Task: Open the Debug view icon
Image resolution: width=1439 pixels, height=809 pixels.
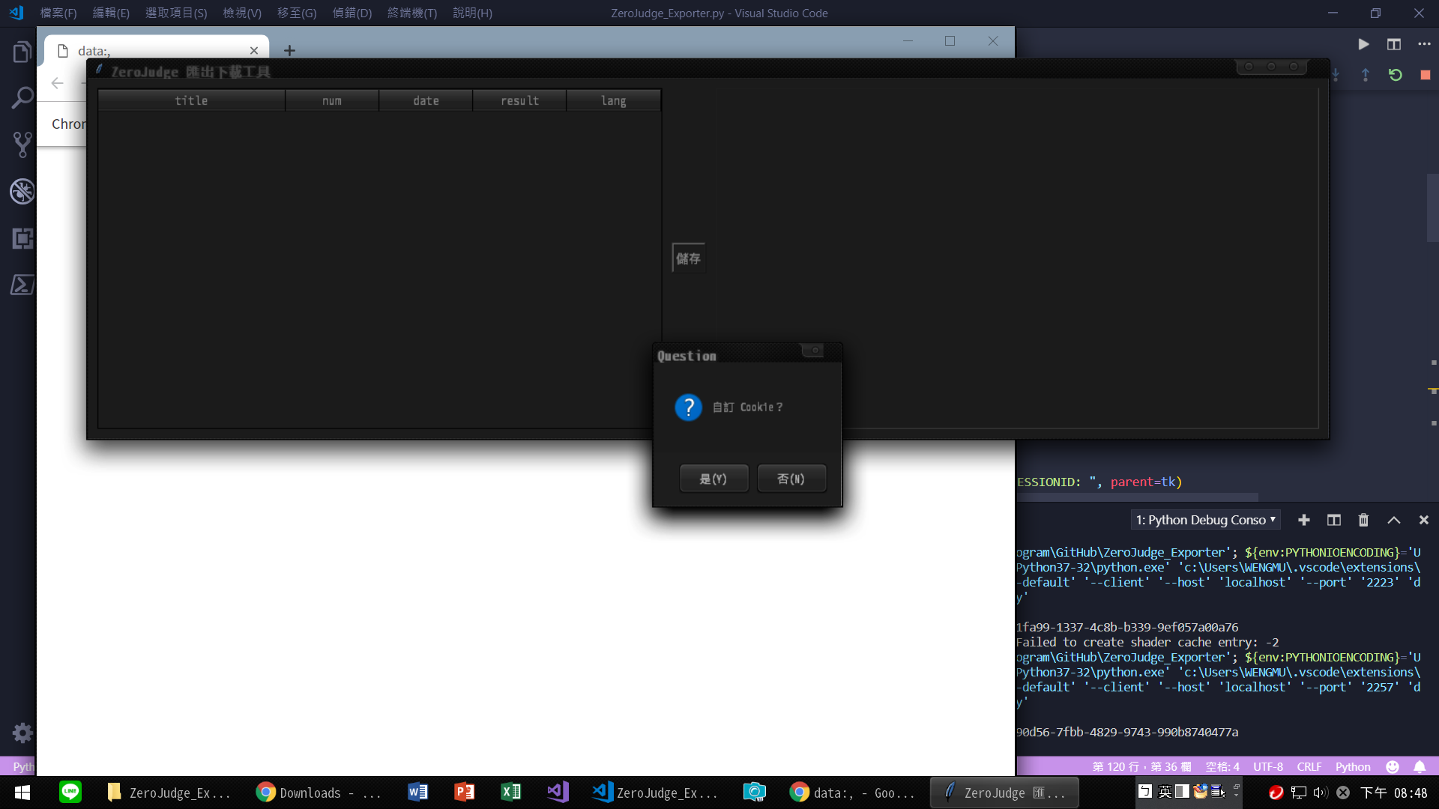Action: tap(22, 192)
